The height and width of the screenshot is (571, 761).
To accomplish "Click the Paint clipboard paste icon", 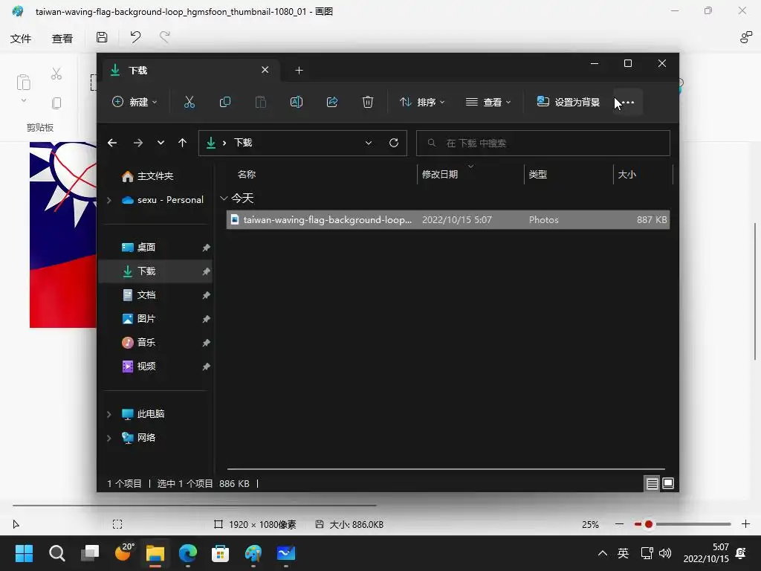I will pos(23,83).
